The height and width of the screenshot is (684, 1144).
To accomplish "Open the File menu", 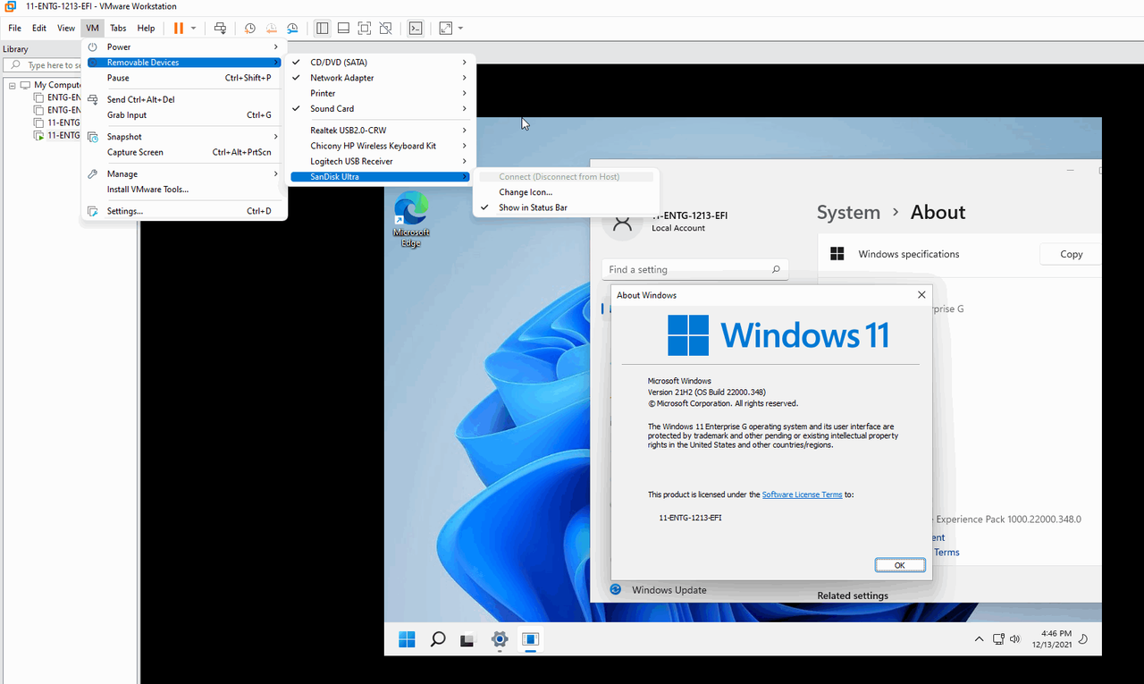I will pos(14,28).
